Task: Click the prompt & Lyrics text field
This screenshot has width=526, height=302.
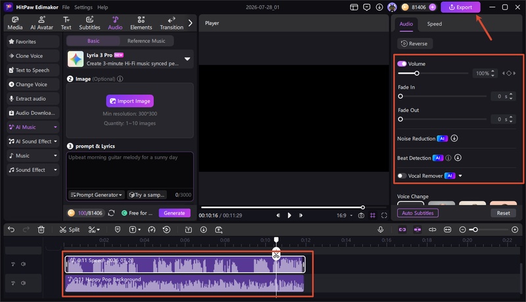Action: [130, 170]
